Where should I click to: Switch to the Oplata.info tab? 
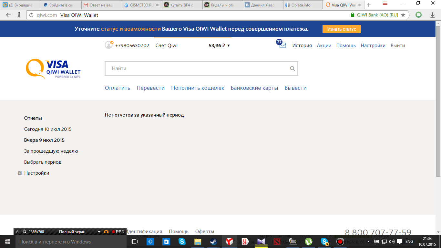point(303,5)
